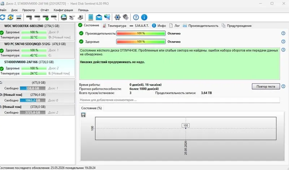Click help icon next to Повтор теста
Screen dimensions: 289x170
[x=283, y=86]
